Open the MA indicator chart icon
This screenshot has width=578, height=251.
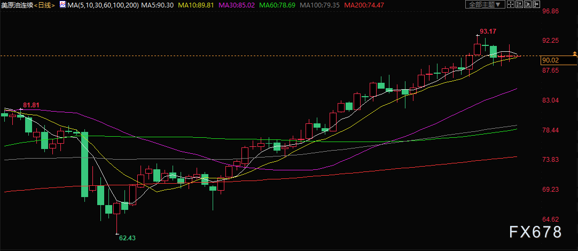click(63, 5)
